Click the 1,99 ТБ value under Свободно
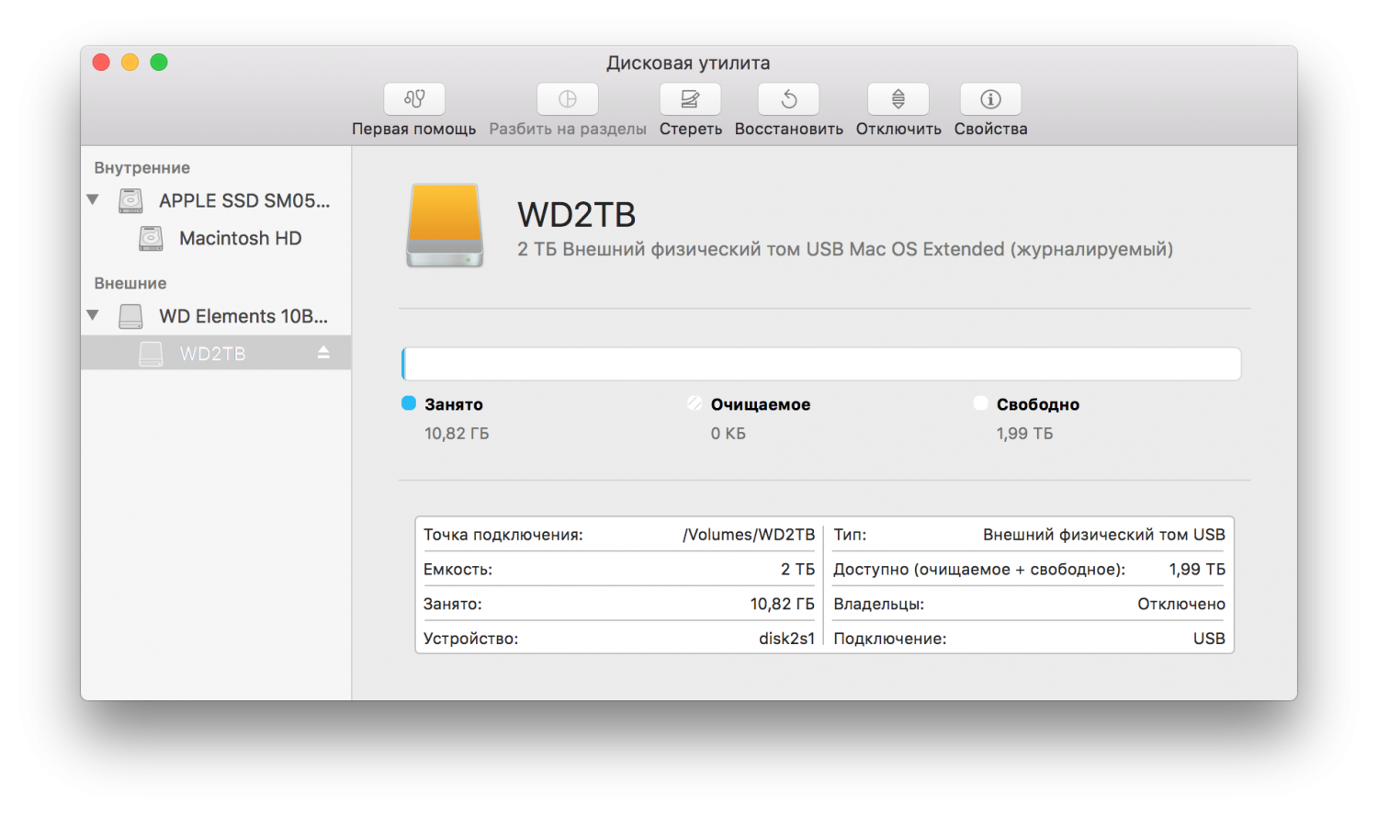 coord(1025,434)
